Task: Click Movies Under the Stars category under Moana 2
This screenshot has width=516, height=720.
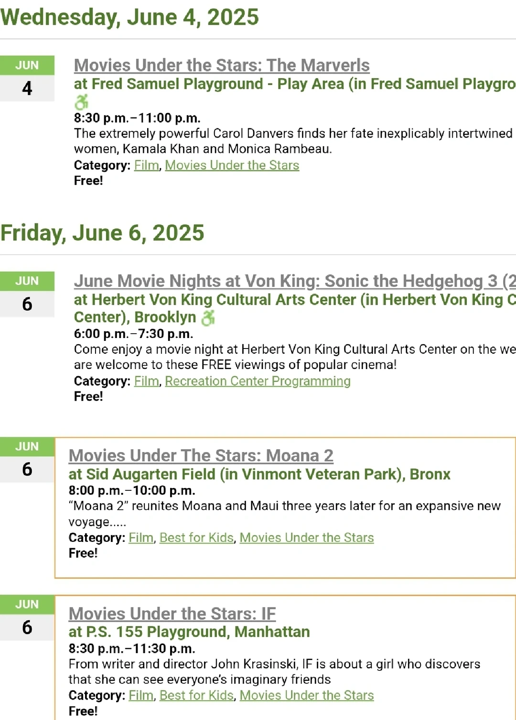Action: (x=306, y=538)
